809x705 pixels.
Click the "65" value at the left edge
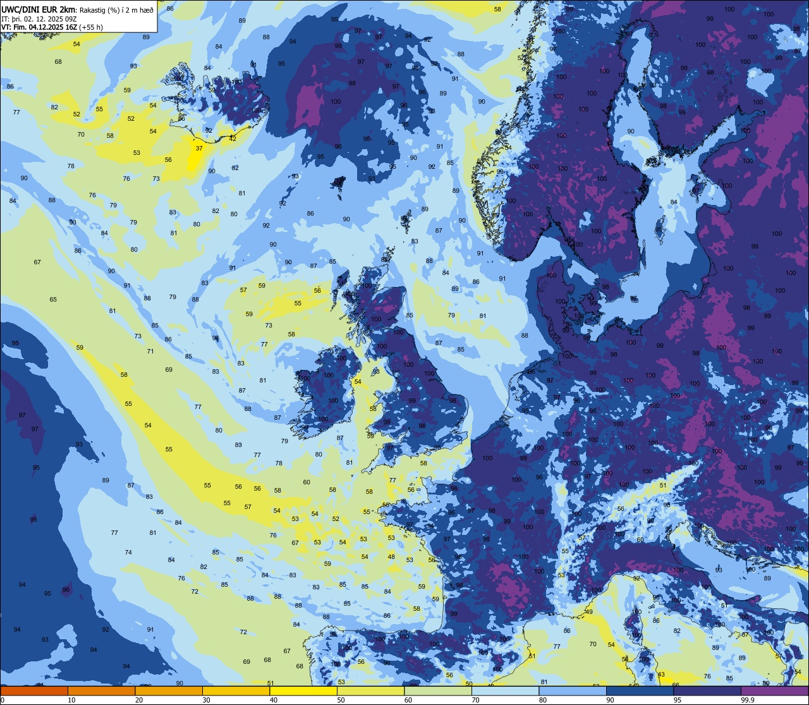pos(53,299)
